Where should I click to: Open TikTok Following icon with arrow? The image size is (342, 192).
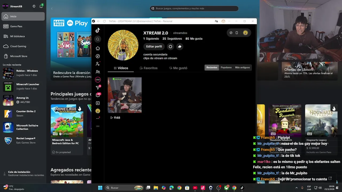98,64
